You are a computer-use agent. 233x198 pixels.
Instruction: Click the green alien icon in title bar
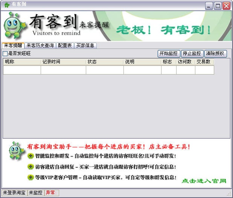click(7, 5)
